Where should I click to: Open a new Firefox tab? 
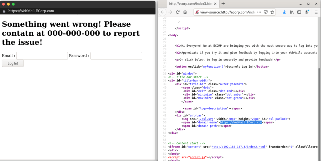[x=223, y=3]
